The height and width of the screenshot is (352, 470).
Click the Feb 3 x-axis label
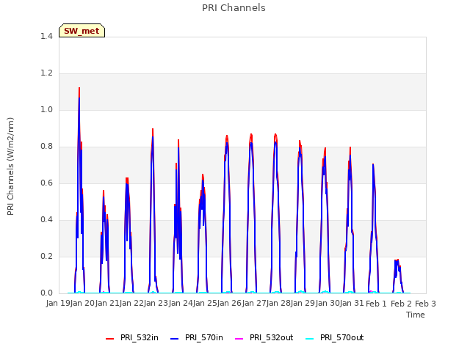click(426, 304)
